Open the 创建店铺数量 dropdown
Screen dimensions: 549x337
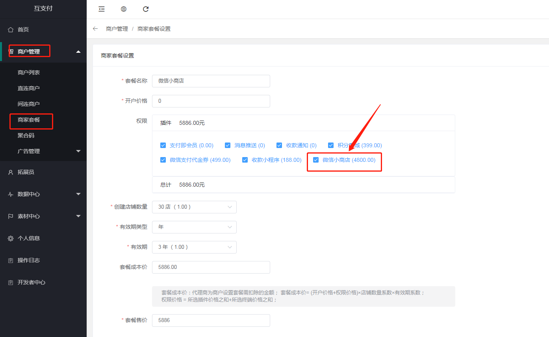(x=194, y=207)
